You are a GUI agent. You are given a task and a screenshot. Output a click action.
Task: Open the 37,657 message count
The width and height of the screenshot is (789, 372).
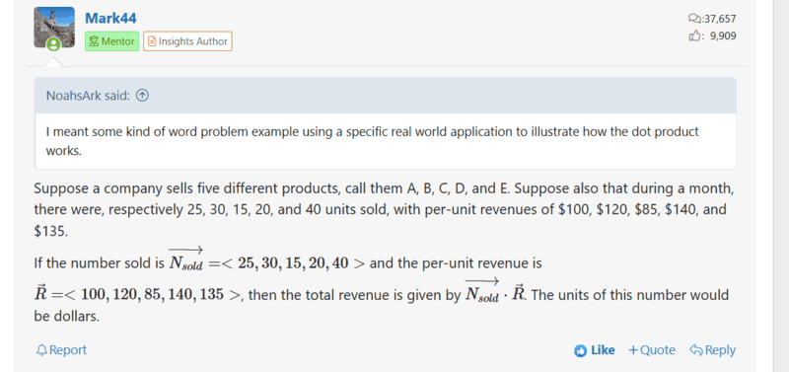720,19
